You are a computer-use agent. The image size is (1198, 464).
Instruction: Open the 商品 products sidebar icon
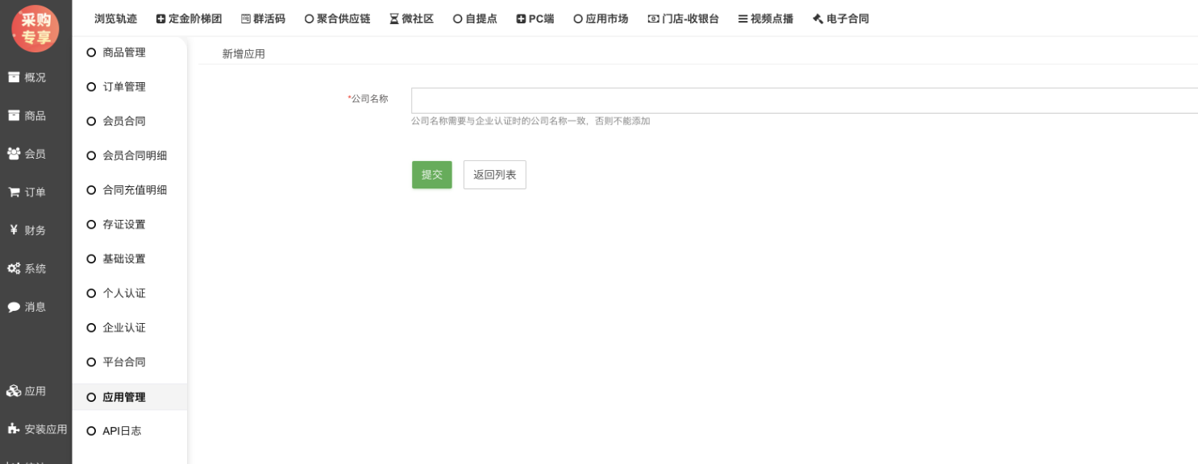point(14,115)
